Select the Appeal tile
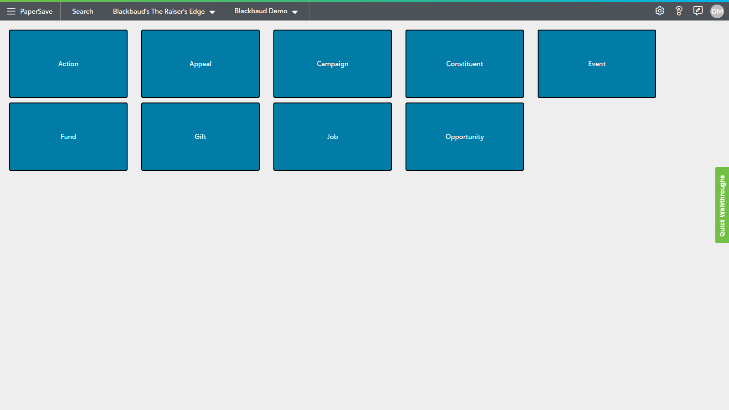 (200, 64)
